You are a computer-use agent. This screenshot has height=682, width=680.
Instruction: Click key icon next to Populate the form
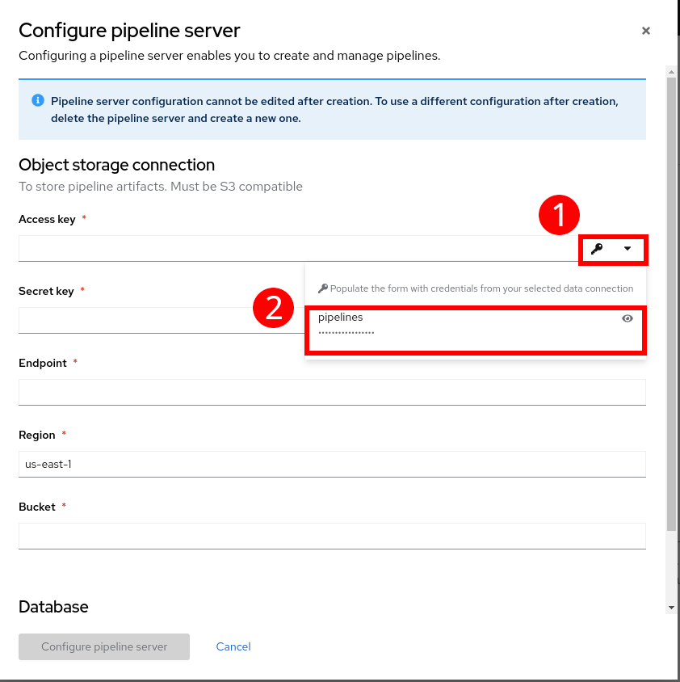pos(323,288)
